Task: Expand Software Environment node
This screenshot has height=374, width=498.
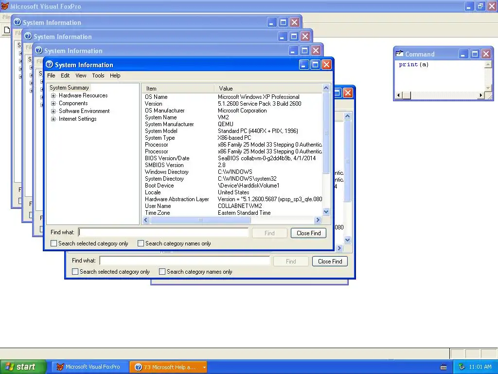Action: click(x=53, y=111)
